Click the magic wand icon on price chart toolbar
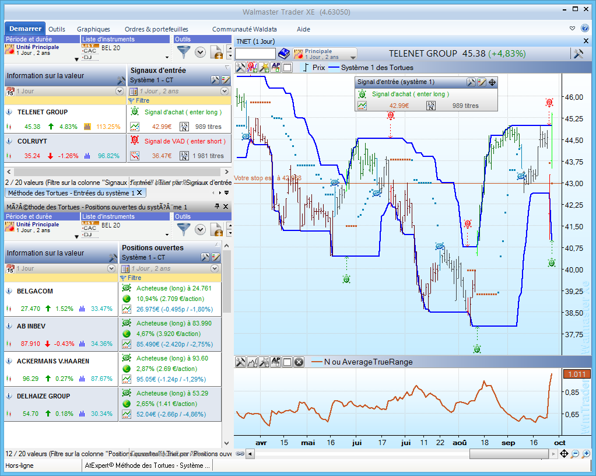 tap(264, 68)
